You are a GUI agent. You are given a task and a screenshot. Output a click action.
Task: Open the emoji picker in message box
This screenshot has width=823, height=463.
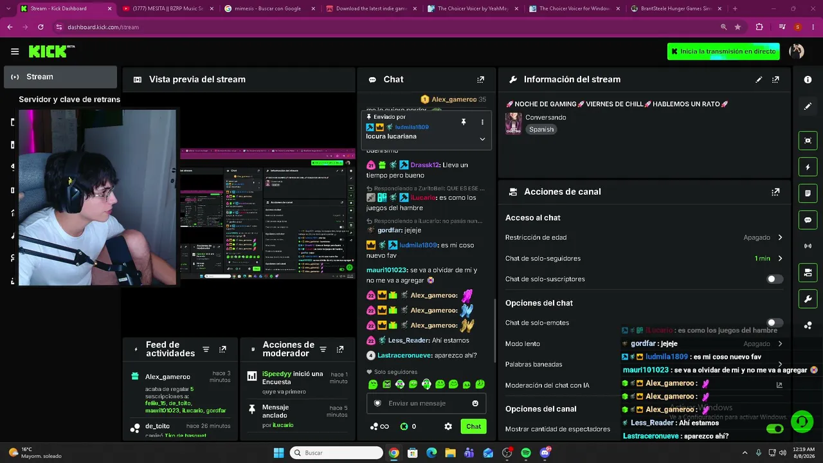coord(475,403)
